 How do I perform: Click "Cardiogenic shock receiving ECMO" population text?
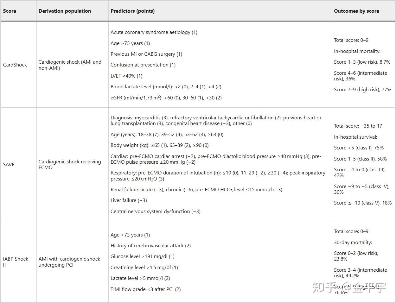pyautogui.click(x=70, y=164)
